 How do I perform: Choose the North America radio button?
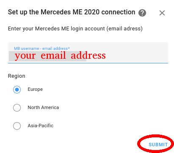[x=17, y=108]
